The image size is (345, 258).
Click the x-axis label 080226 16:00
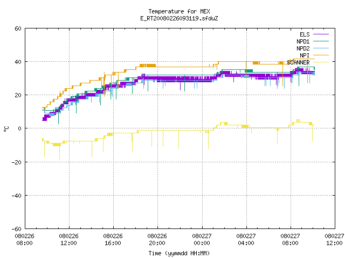click(113, 240)
